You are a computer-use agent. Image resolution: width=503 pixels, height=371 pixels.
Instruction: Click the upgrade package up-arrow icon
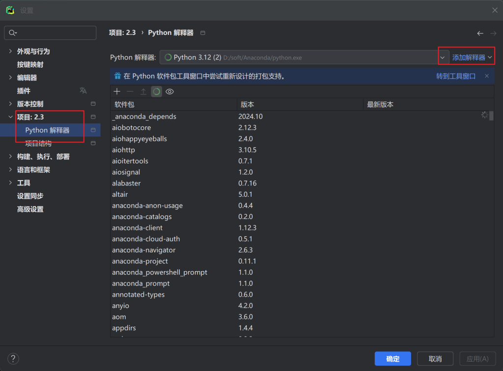pos(143,92)
